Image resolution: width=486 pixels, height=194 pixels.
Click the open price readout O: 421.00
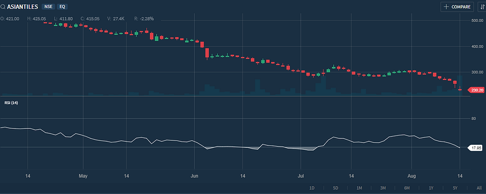point(9,18)
